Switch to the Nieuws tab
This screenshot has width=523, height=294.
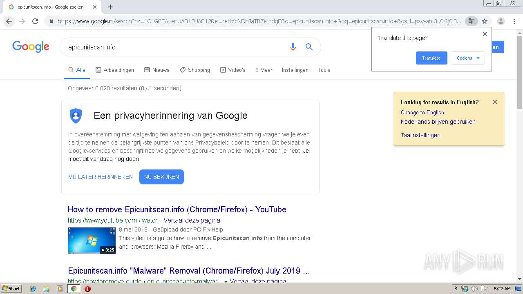pyautogui.click(x=157, y=70)
